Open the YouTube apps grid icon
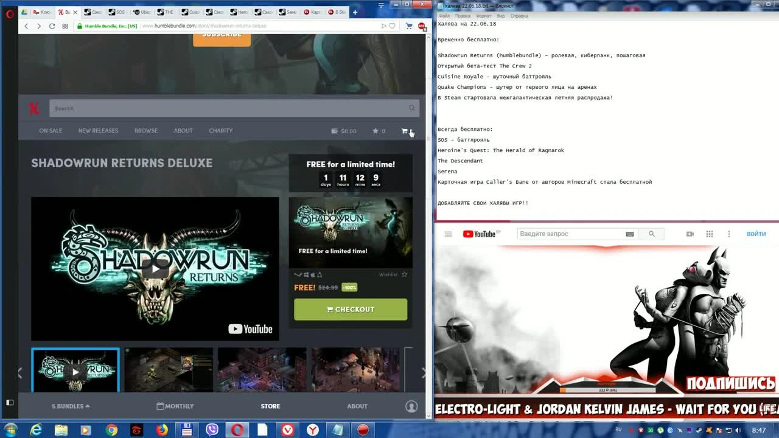This screenshot has width=779, height=438. tap(709, 234)
